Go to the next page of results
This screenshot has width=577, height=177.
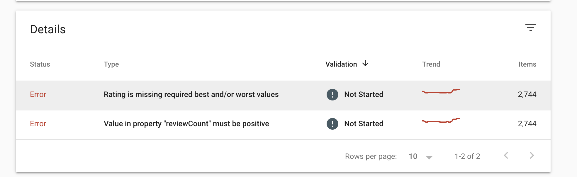click(532, 156)
